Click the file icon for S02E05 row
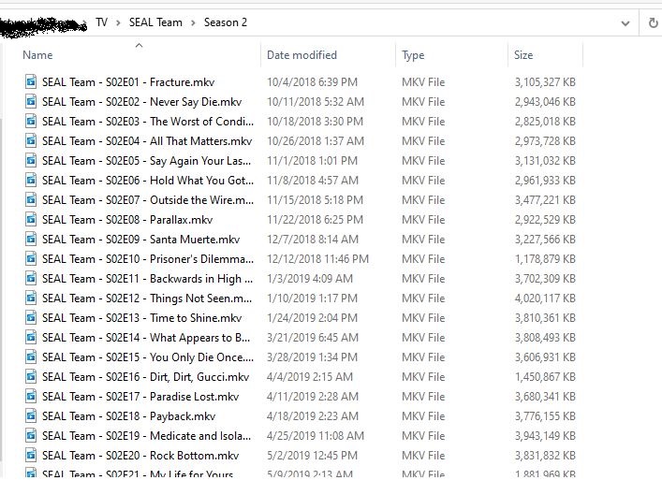The image size is (662, 495). pyautogui.click(x=31, y=160)
